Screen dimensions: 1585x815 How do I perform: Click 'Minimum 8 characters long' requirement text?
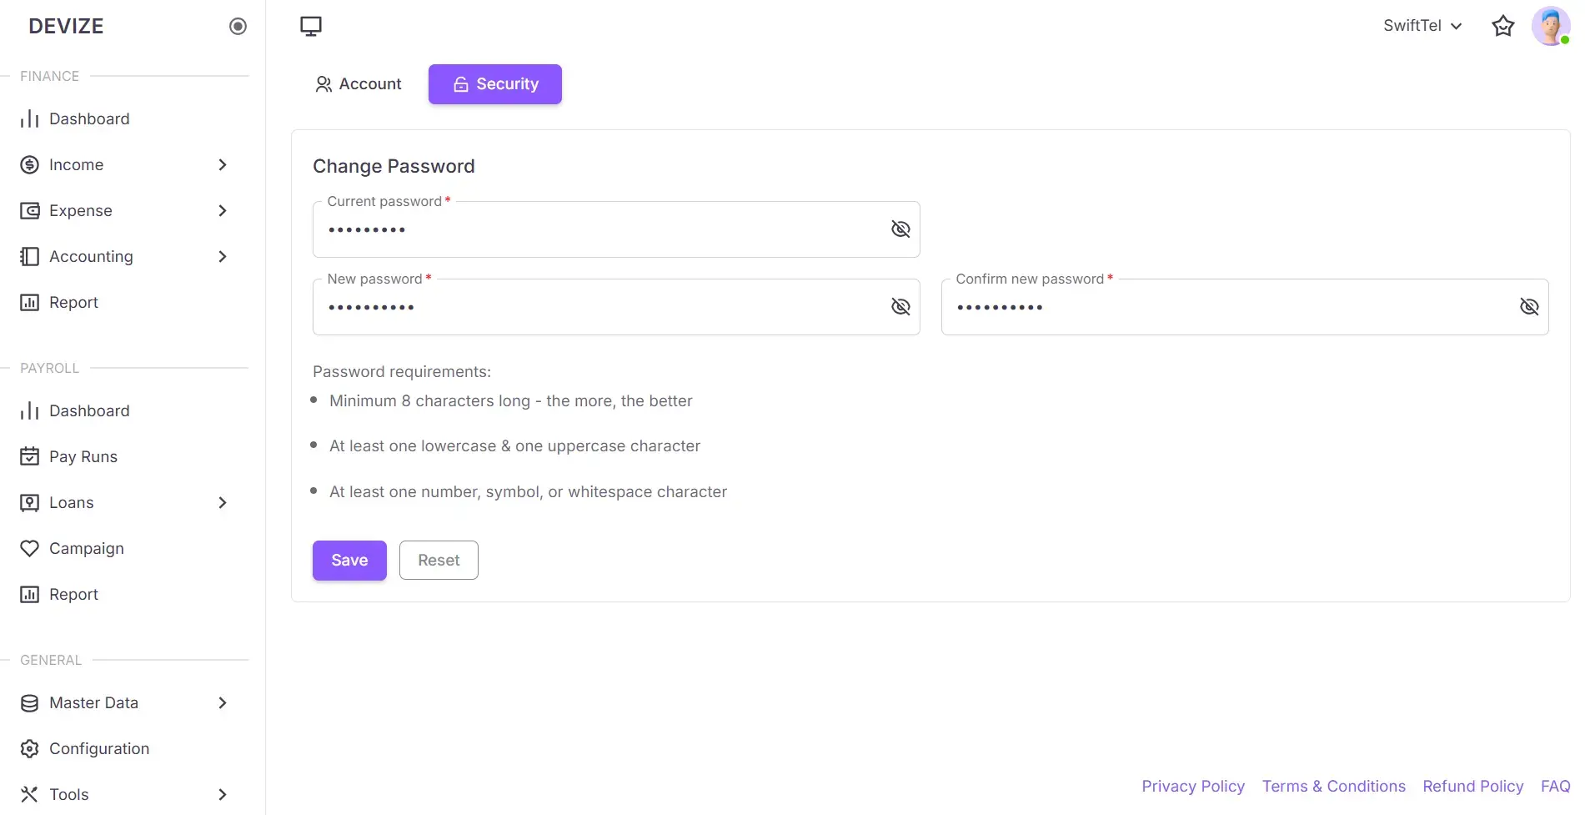pyautogui.click(x=511, y=400)
